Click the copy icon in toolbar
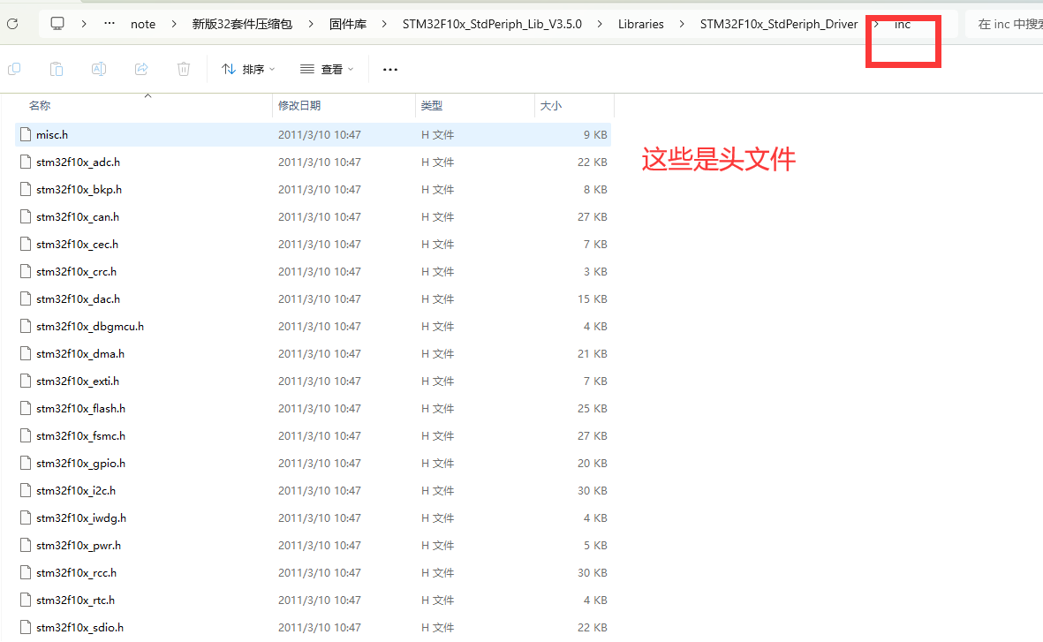Image resolution: width=1043 pixels, height=642 pixels. pyautogui.click(x=14, y=69)
